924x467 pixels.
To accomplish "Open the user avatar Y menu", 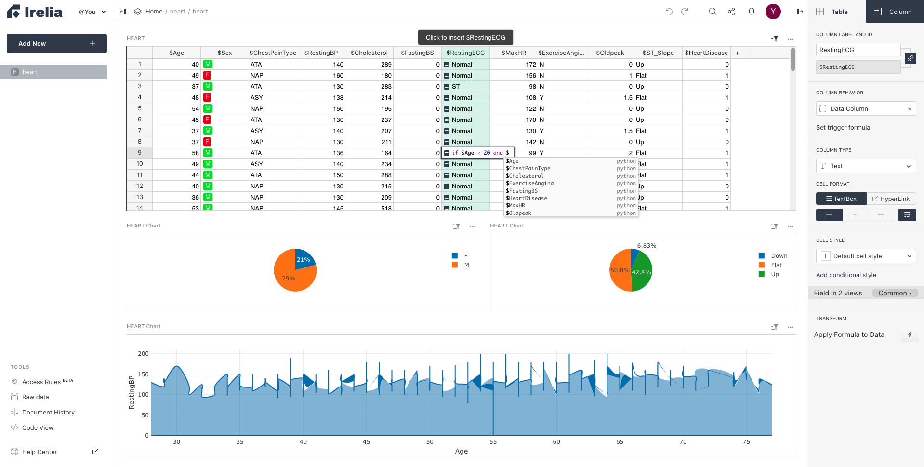I will click(773, 12).
